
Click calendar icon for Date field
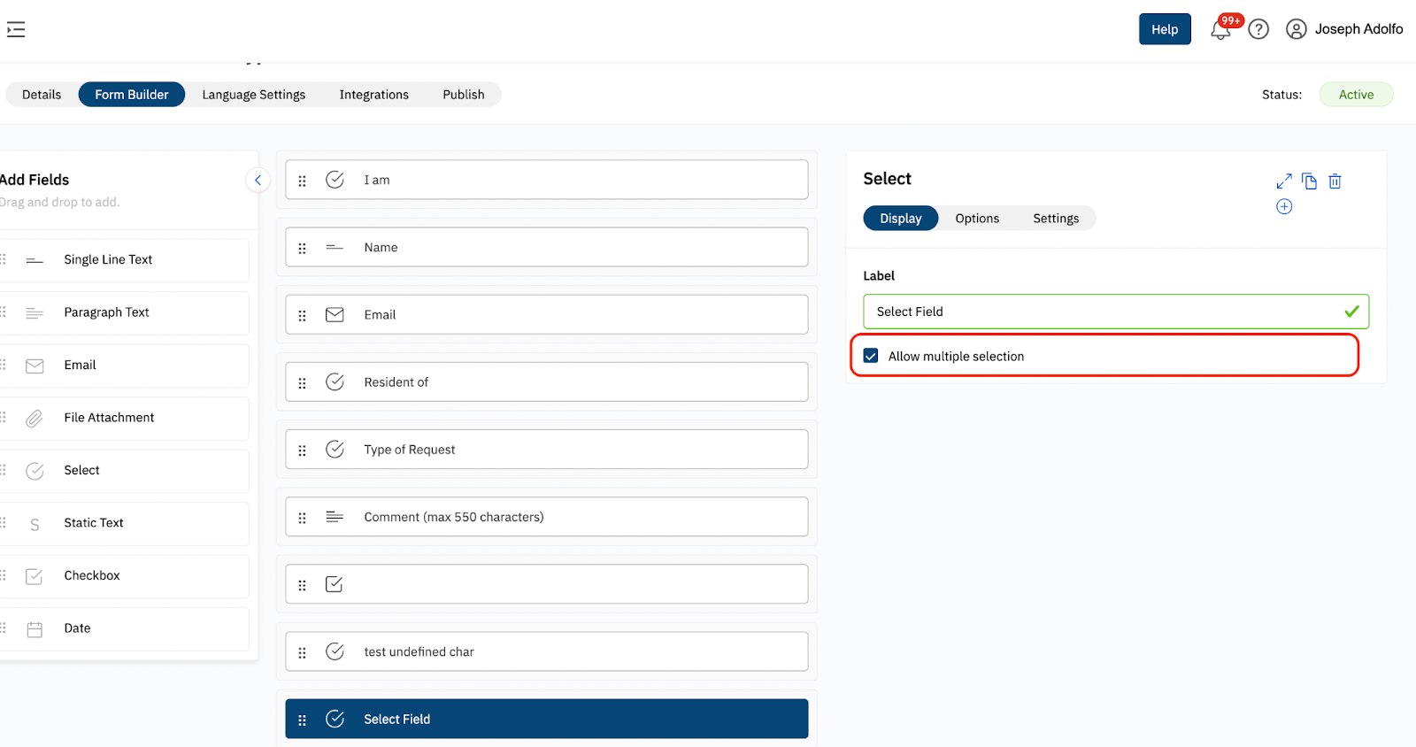tap(35, 629)
